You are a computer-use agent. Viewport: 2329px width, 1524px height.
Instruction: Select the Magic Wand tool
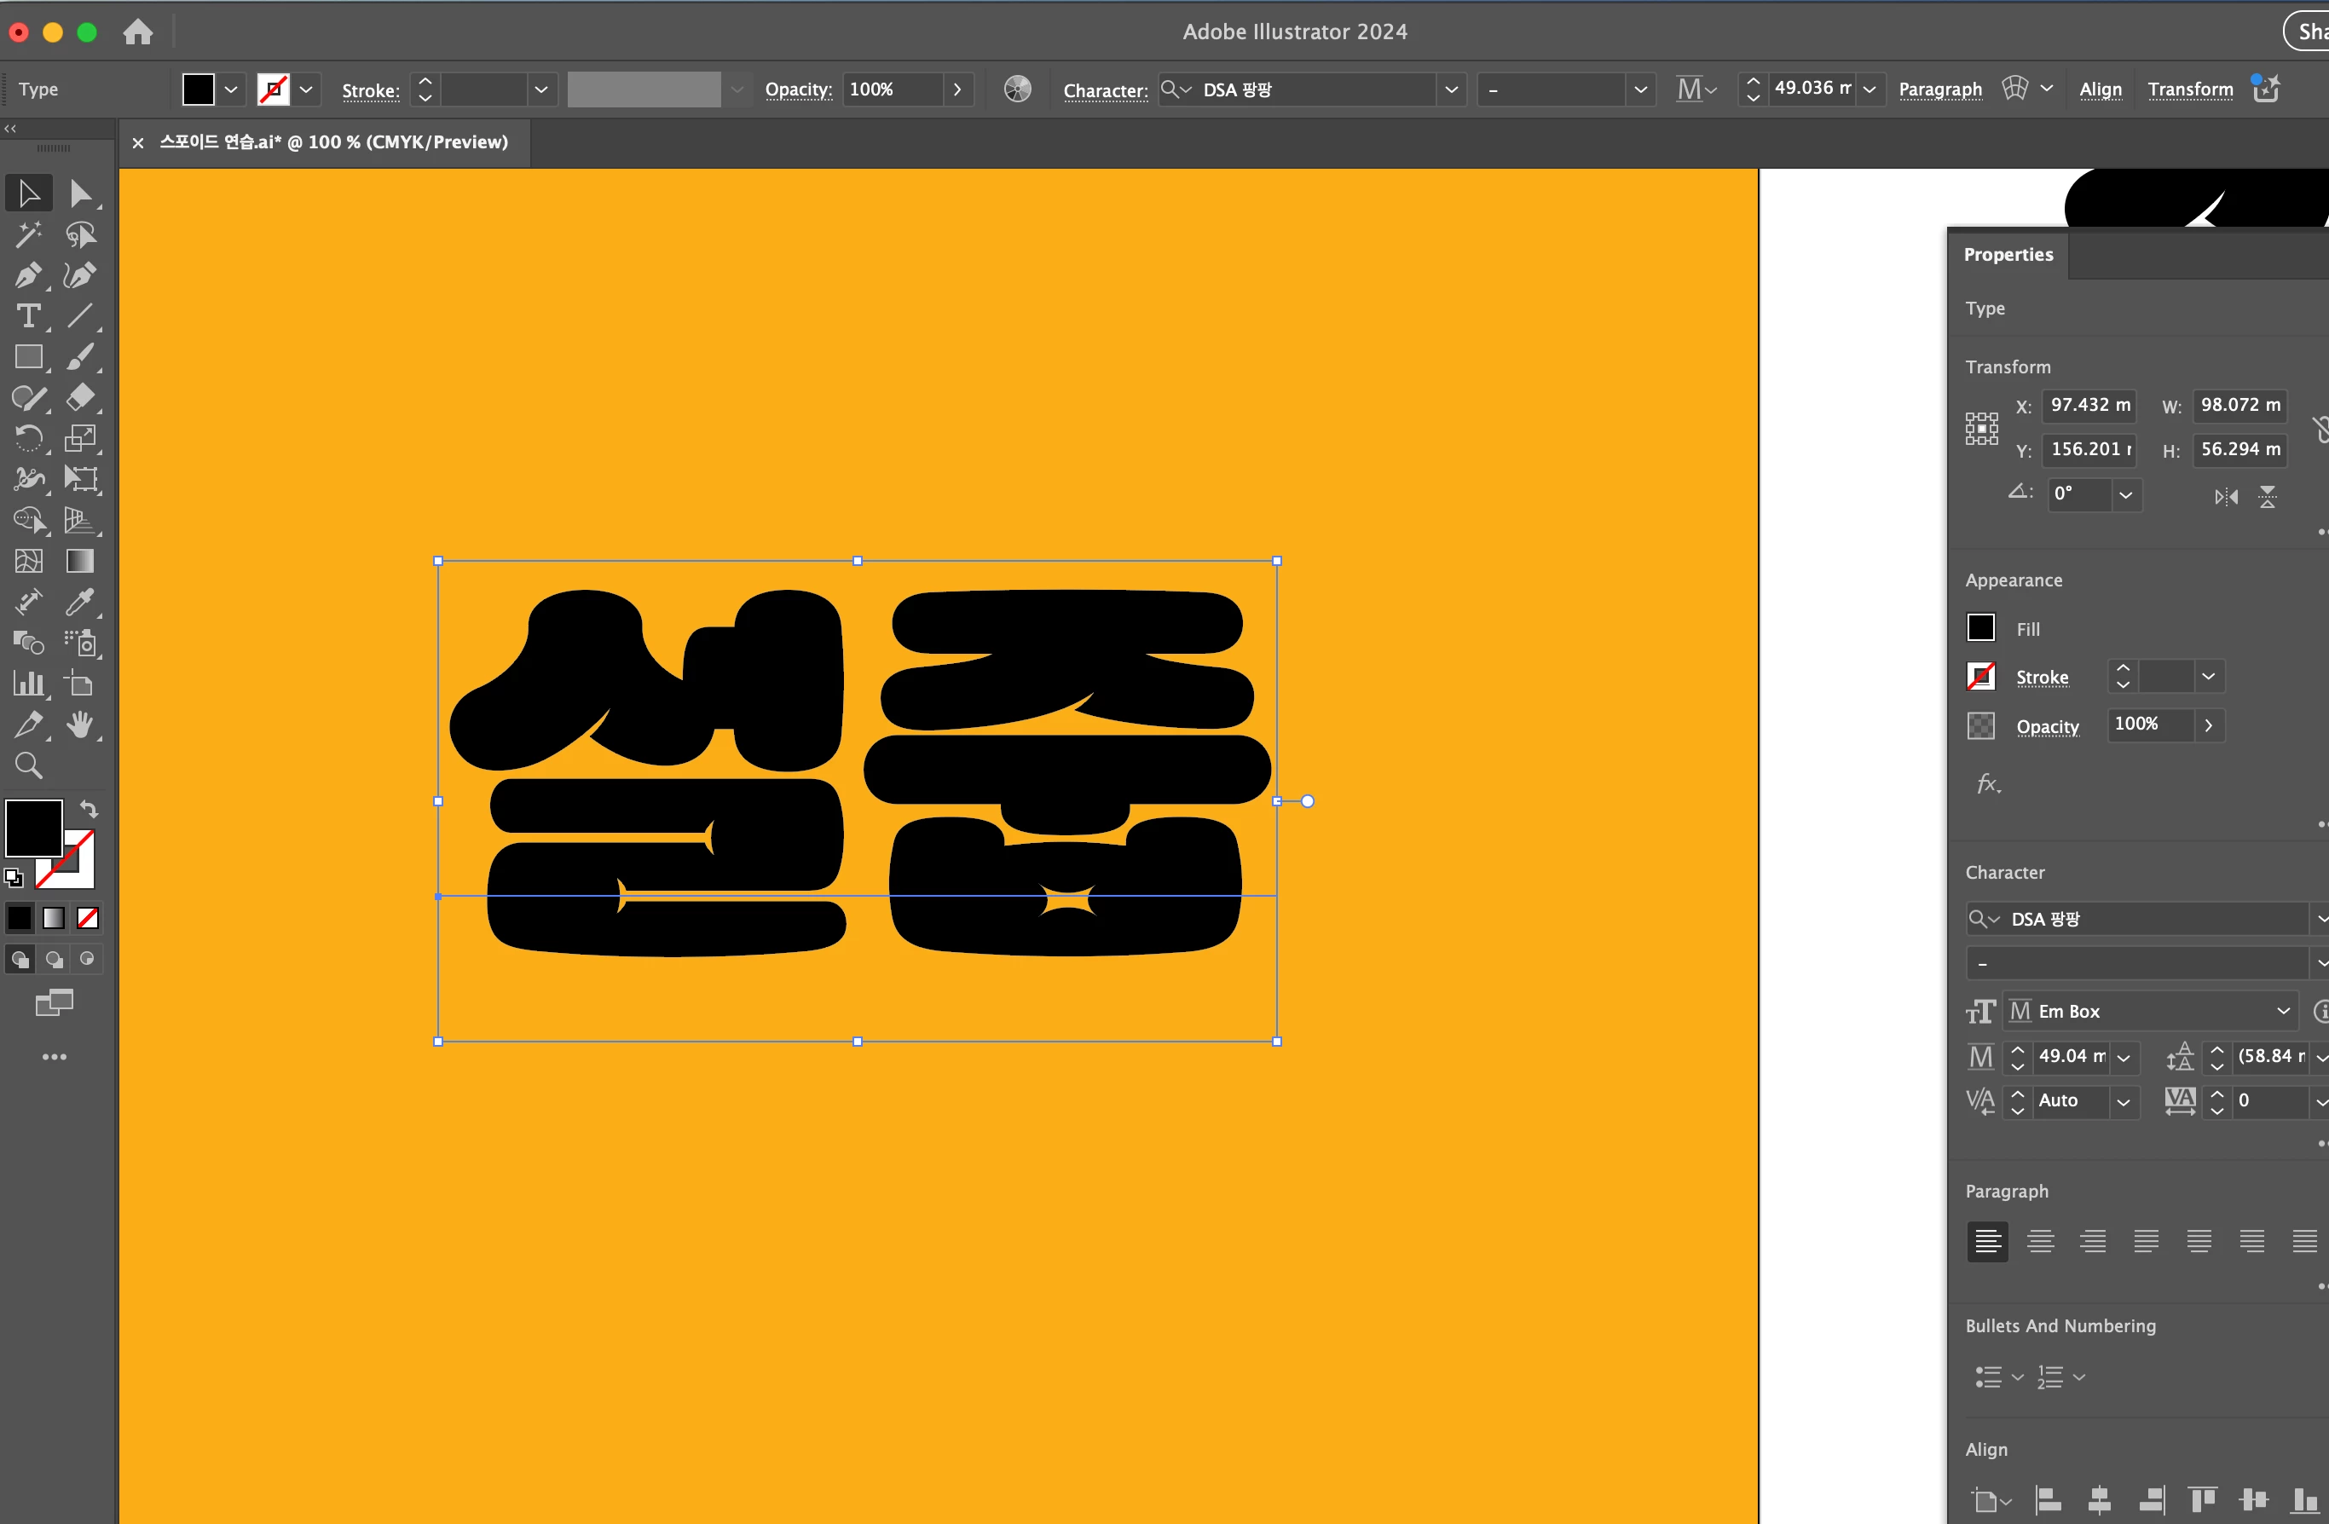27,234
